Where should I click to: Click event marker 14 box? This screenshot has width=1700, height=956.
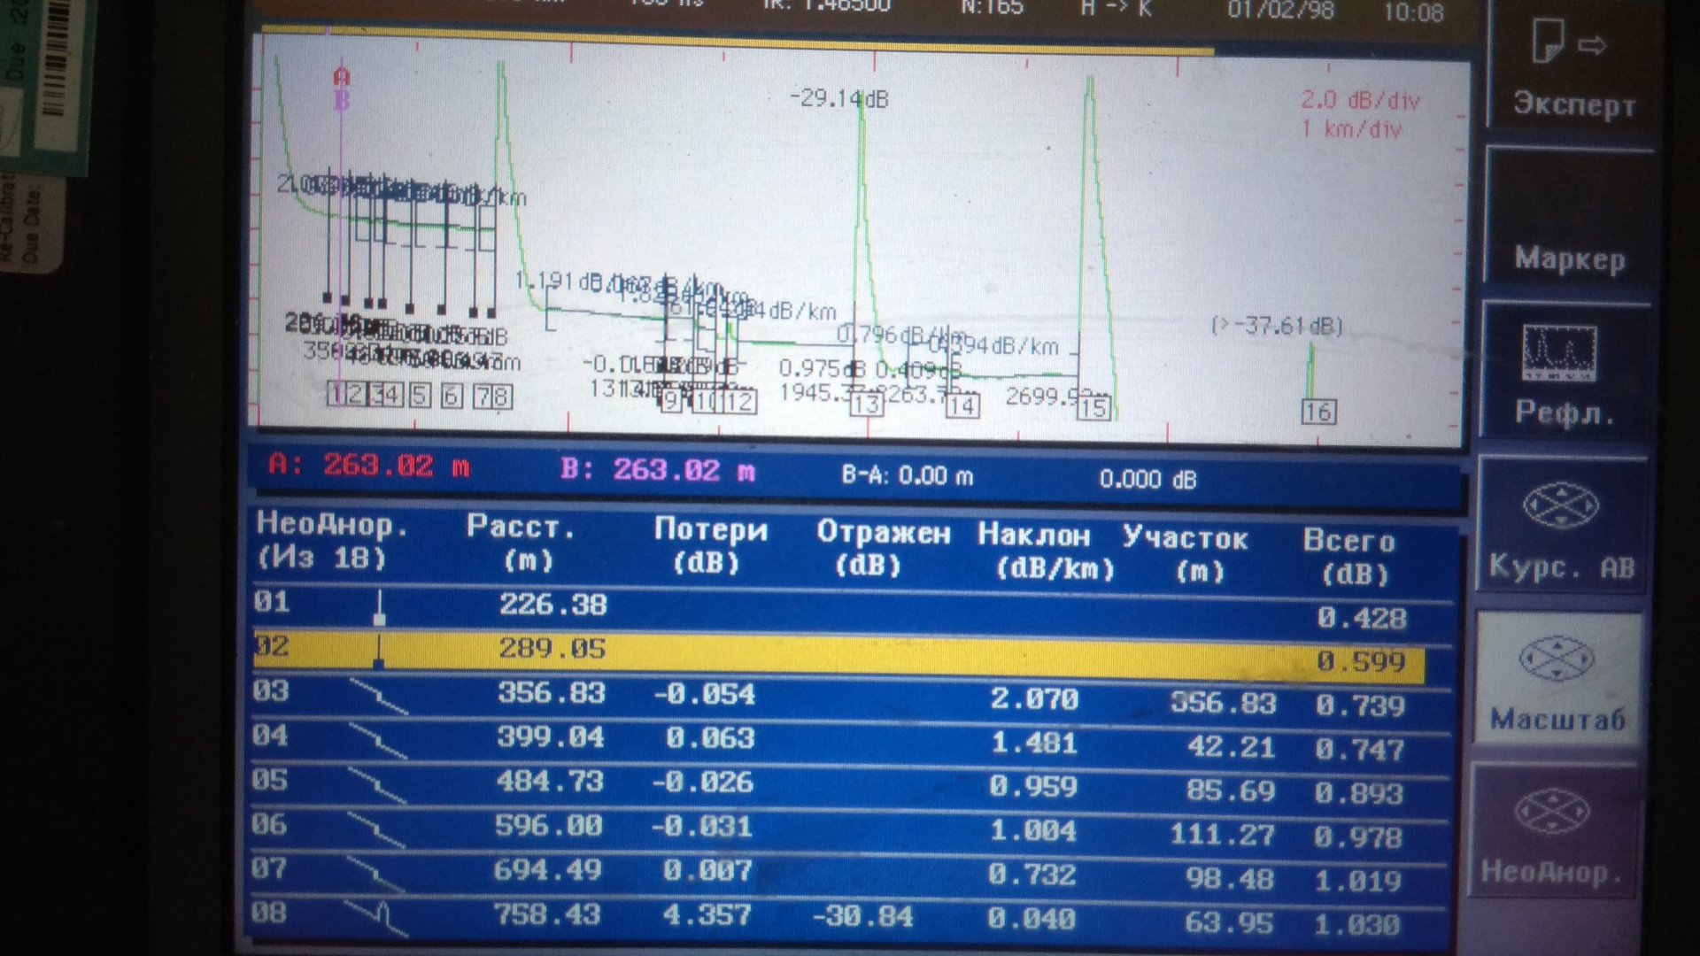coord(962,406)
